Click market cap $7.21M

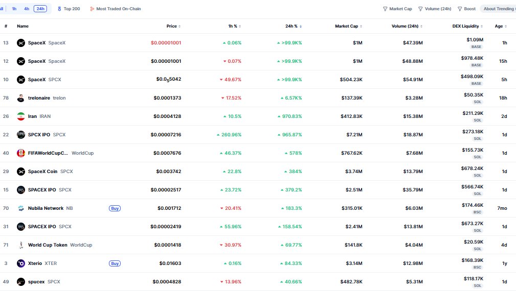tap(354, 135)
